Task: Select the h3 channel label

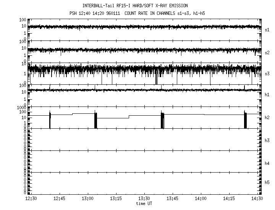Action: pyautogui.click(x=267, y=141)
